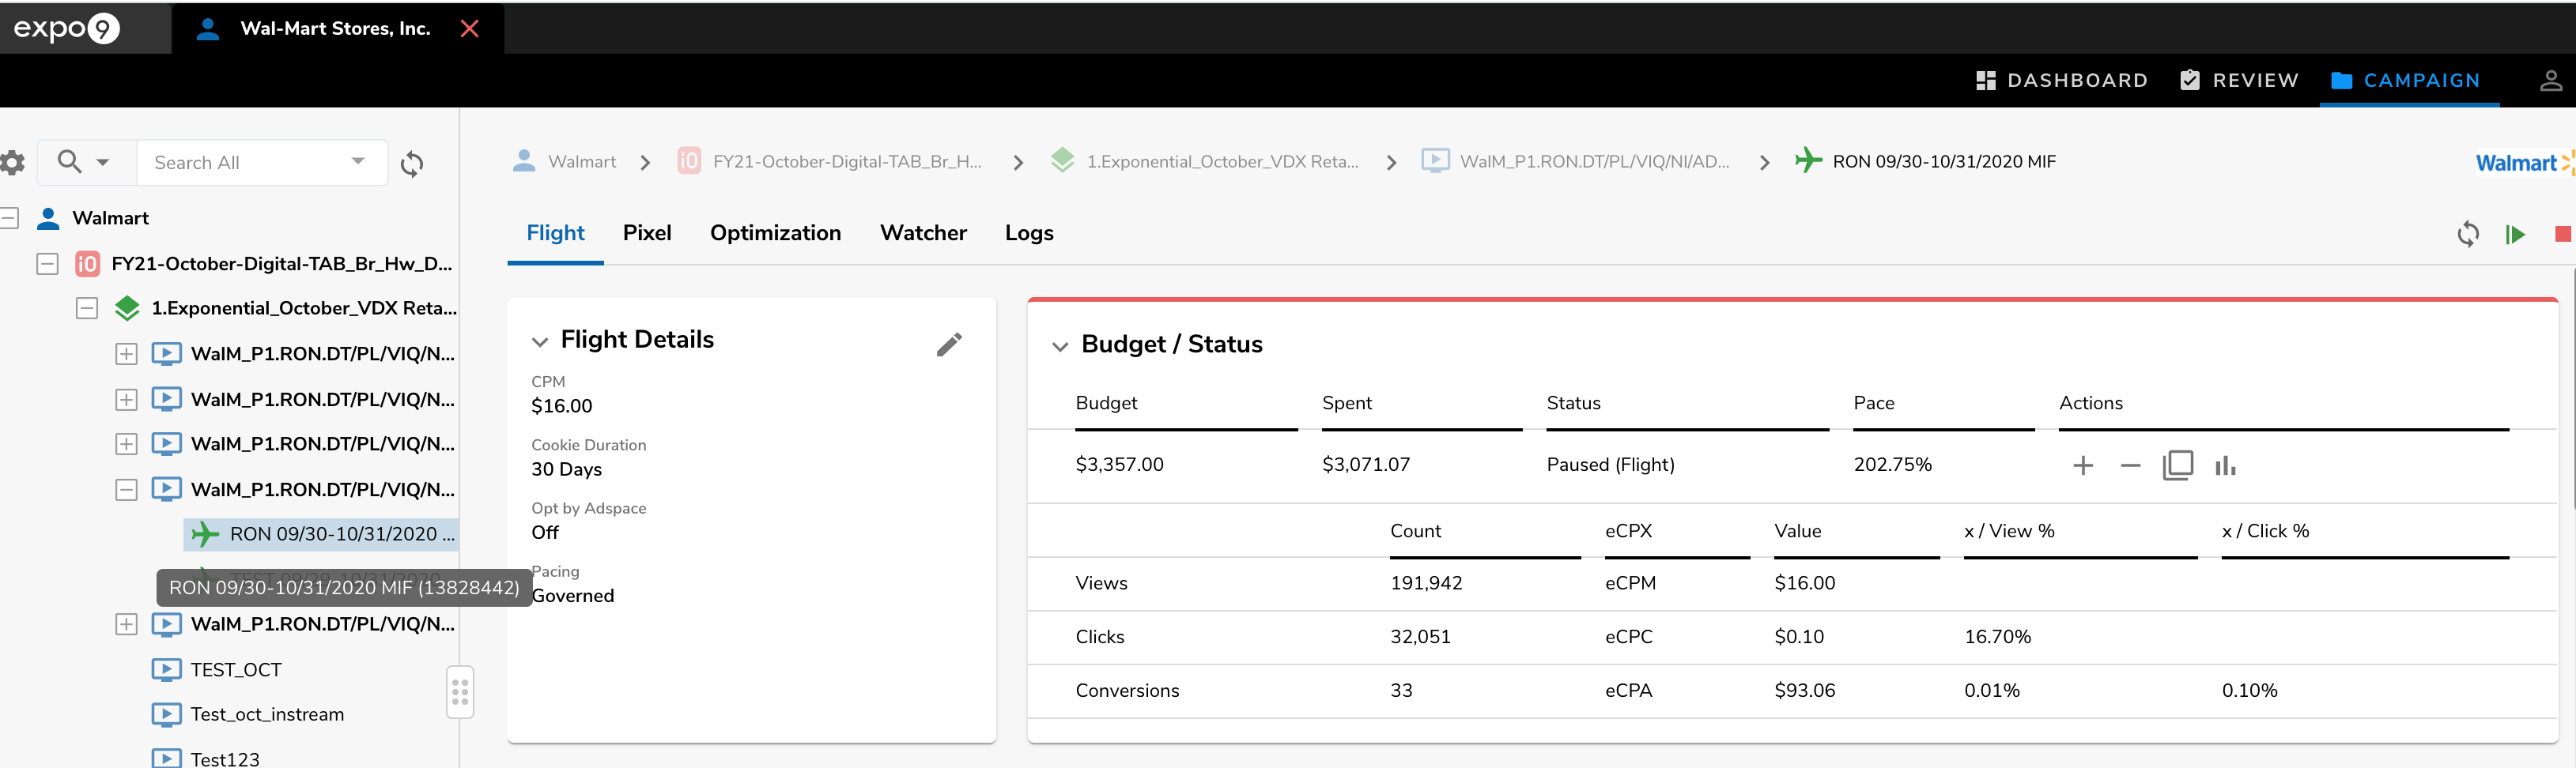
Task: Open the bar chart icon in Actions
Action: 2225,465
